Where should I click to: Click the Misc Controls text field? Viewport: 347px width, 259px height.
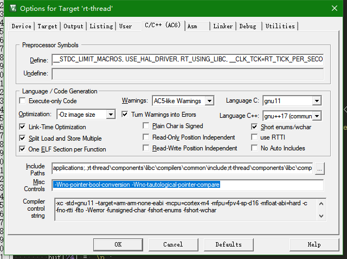pyautogui.click(x=188, y=185)
